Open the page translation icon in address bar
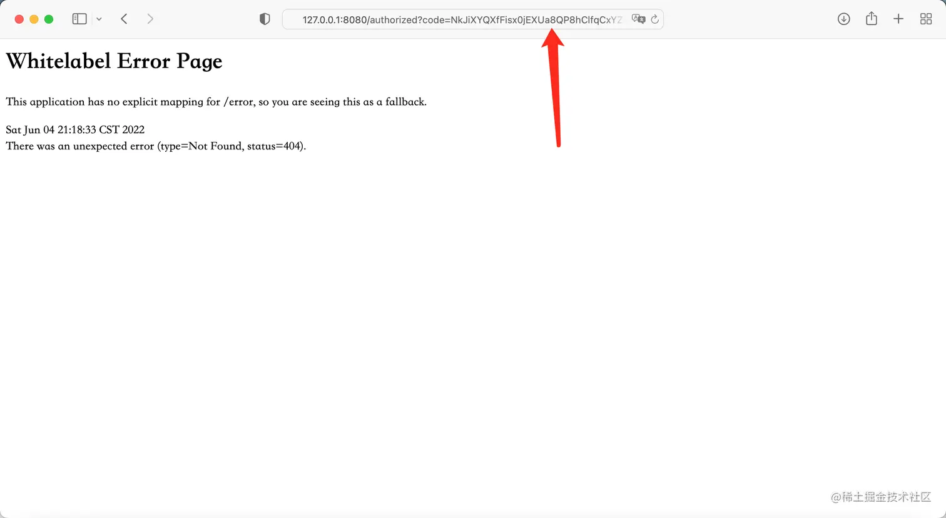 (639, 19)
